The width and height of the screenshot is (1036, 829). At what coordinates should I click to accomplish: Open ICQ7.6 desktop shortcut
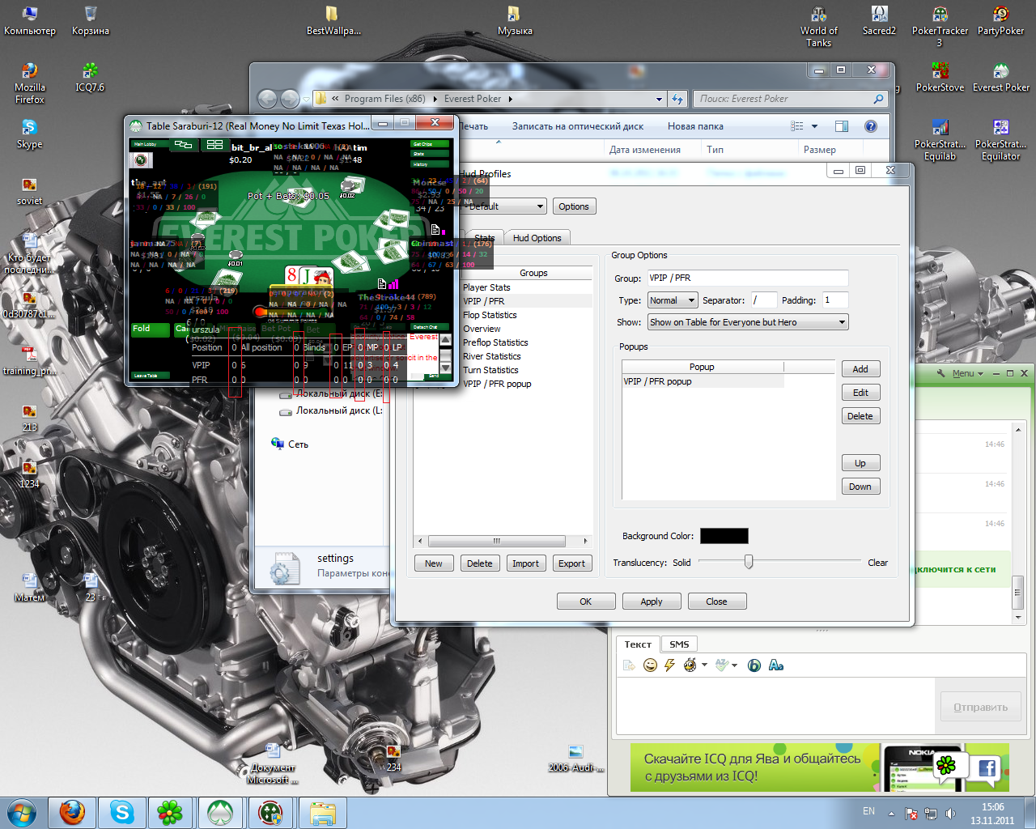(x=90, y=78)
